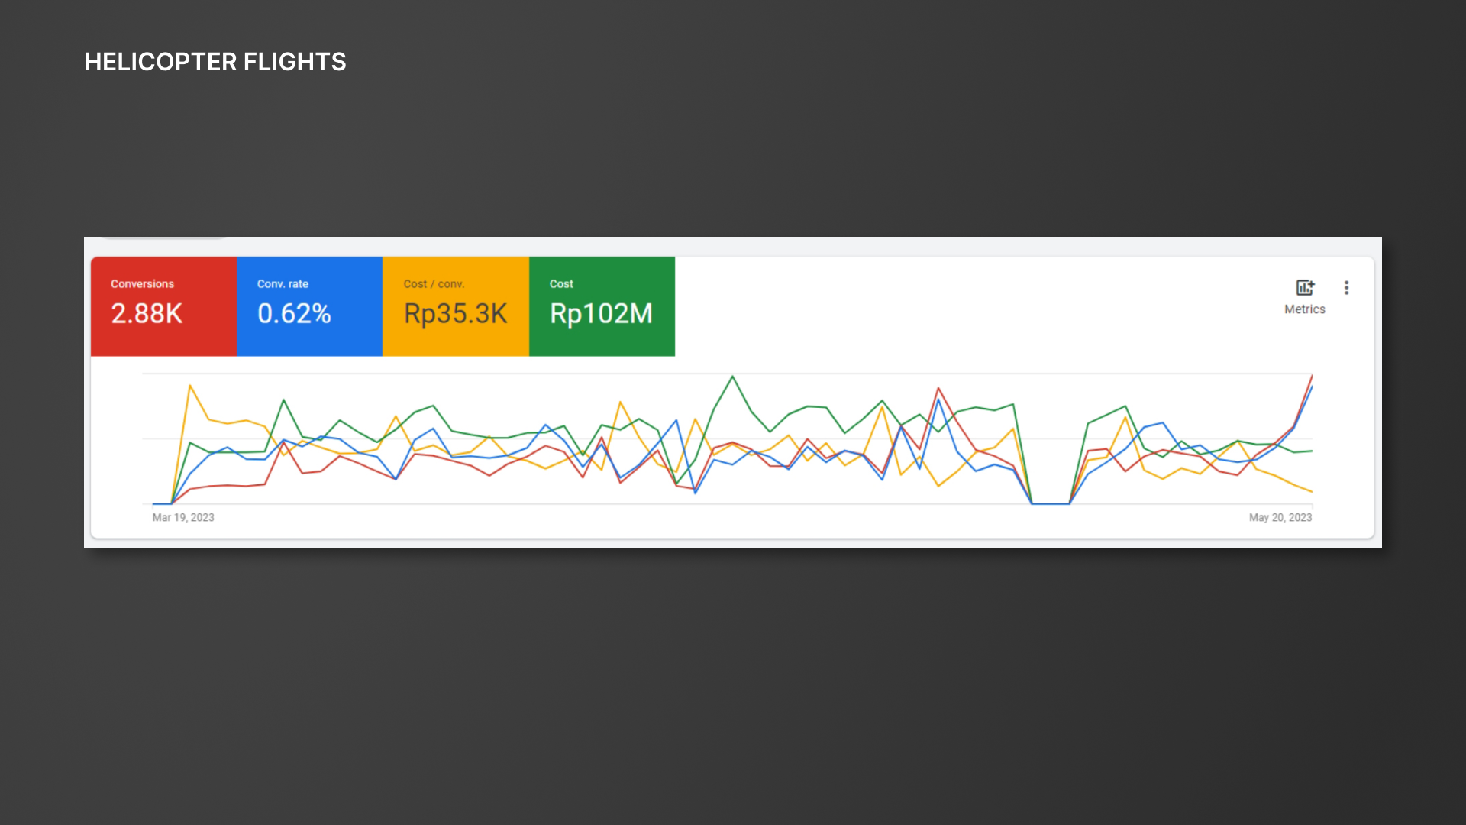Toggle the red Conversions metric card
The width and height of the screenshot is (1466, 825).
click(x=163, y=306)
